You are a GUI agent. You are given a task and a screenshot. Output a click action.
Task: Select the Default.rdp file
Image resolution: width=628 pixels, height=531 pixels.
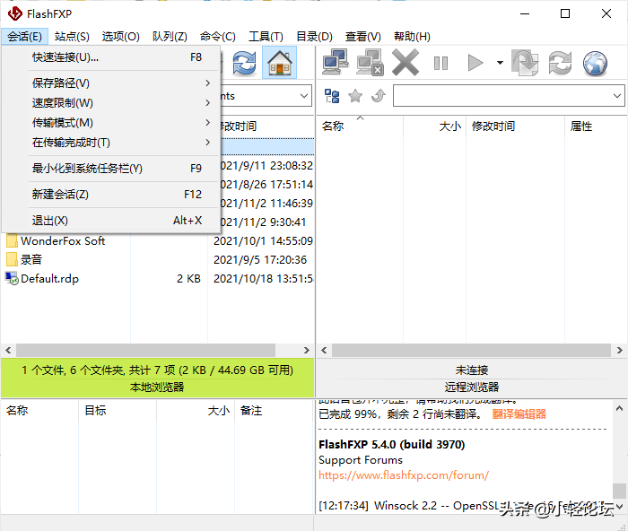(49, 278)
